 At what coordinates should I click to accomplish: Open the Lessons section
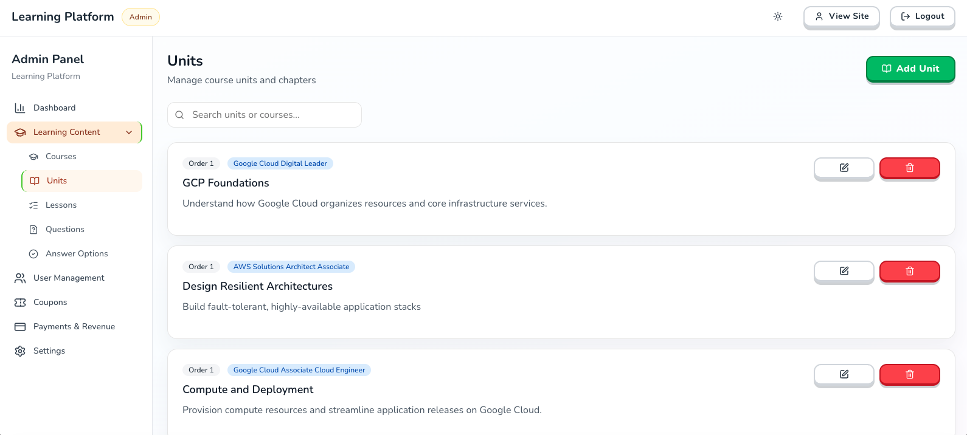click(x=61, y=205)
